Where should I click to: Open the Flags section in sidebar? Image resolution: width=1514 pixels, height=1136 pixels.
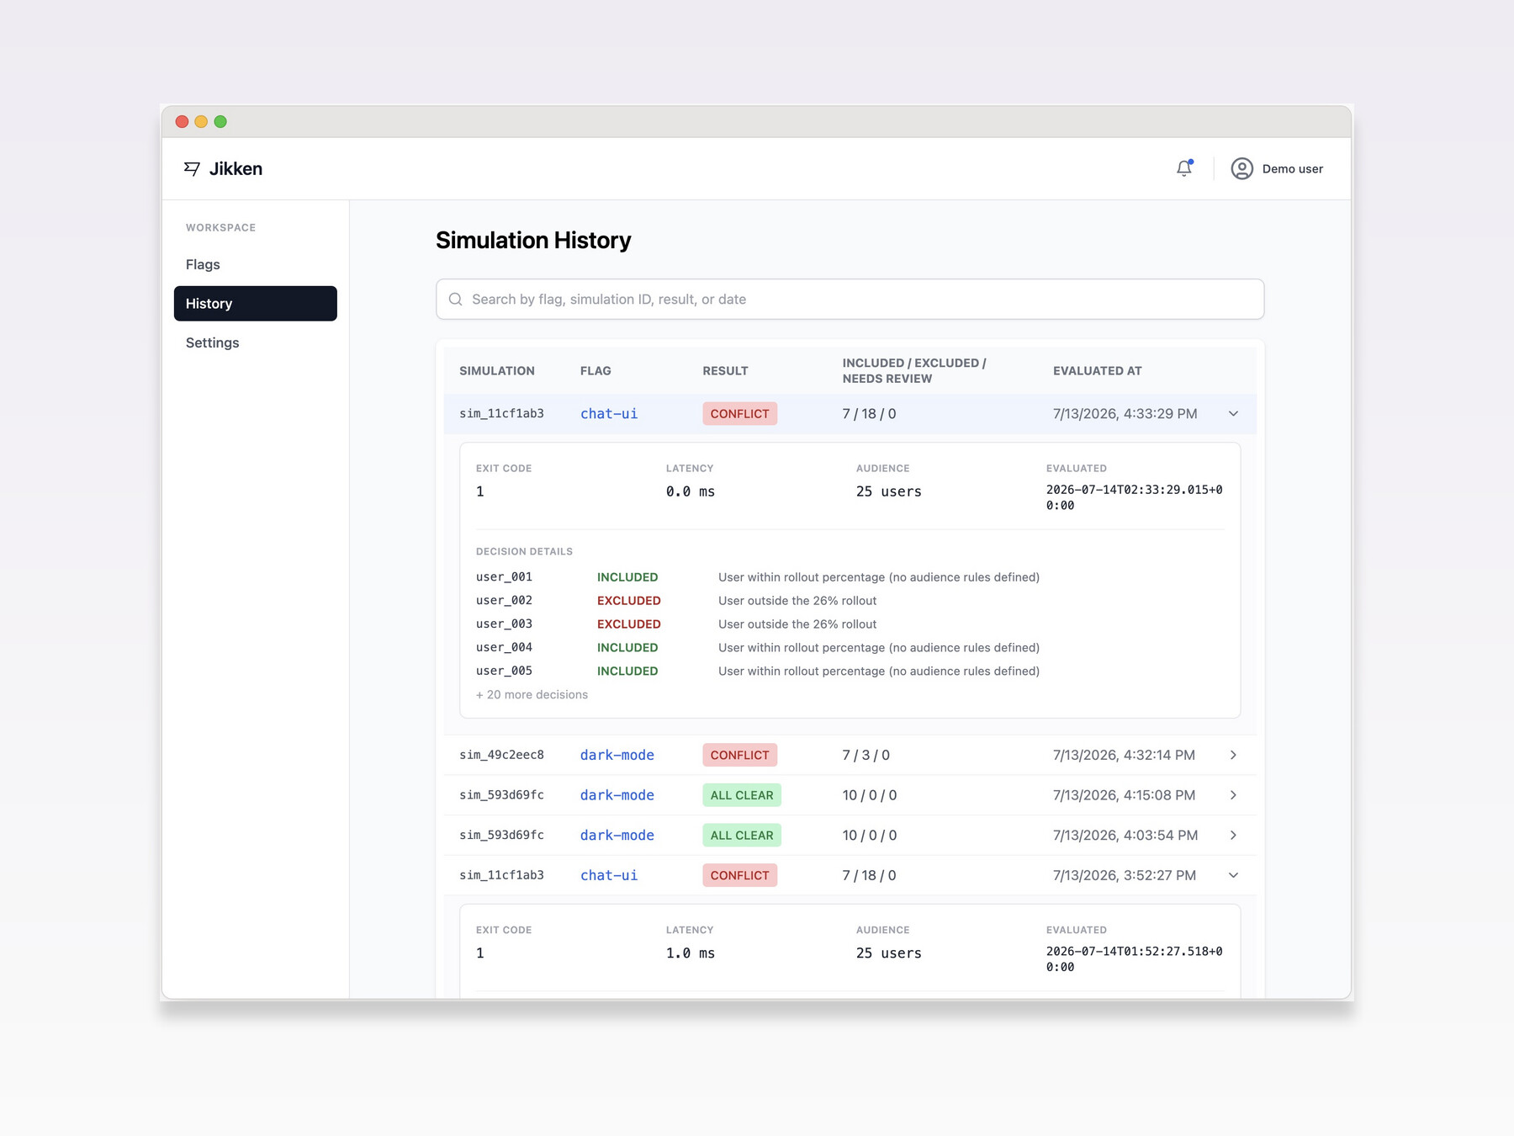click(255, 264)
